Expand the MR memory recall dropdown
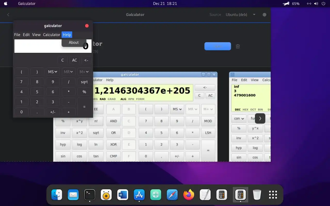The image size is (330, 206). pos(69,72)
